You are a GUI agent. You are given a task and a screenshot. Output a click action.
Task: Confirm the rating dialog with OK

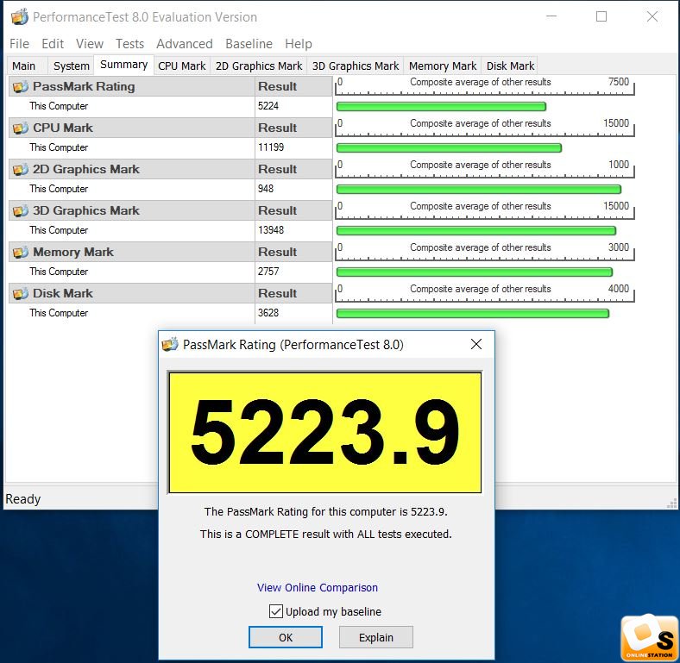pos(286,637)
